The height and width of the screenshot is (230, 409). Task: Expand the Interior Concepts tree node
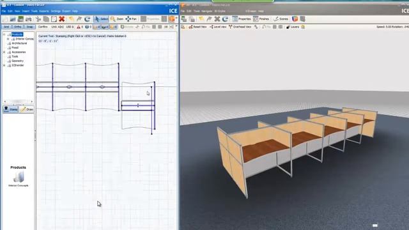click(8, 39)
